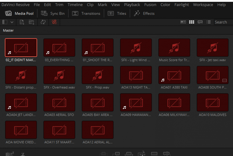This screenshot has height=156, width=233.
Task: Select the AOA06 MILKYWAY... clip
Action: pos(174,102)
